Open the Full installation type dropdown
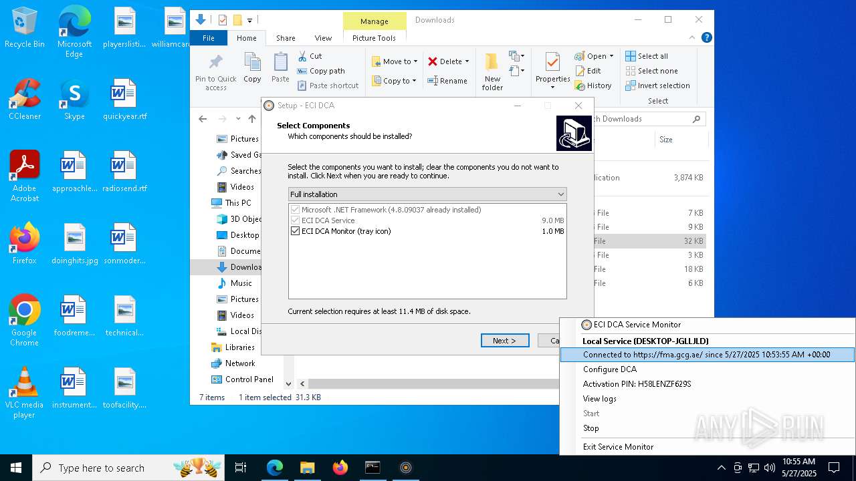856x481 pixels. [427, 194]
